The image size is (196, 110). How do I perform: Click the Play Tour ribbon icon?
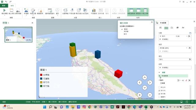(x=5, y=10)
